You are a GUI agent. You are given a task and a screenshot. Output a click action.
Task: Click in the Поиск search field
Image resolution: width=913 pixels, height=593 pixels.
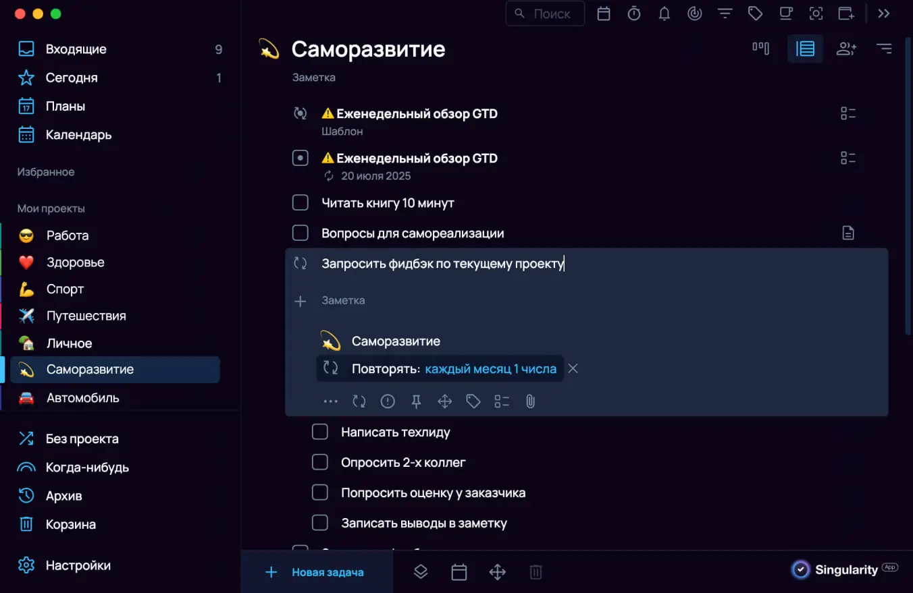(x=545, y=13)
